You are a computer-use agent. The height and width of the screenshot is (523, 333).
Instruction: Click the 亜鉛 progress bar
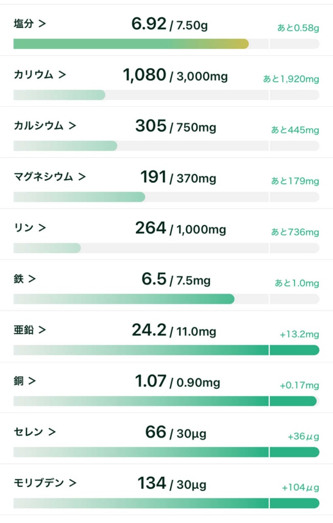pyautogui.click(x=166, y=350)
